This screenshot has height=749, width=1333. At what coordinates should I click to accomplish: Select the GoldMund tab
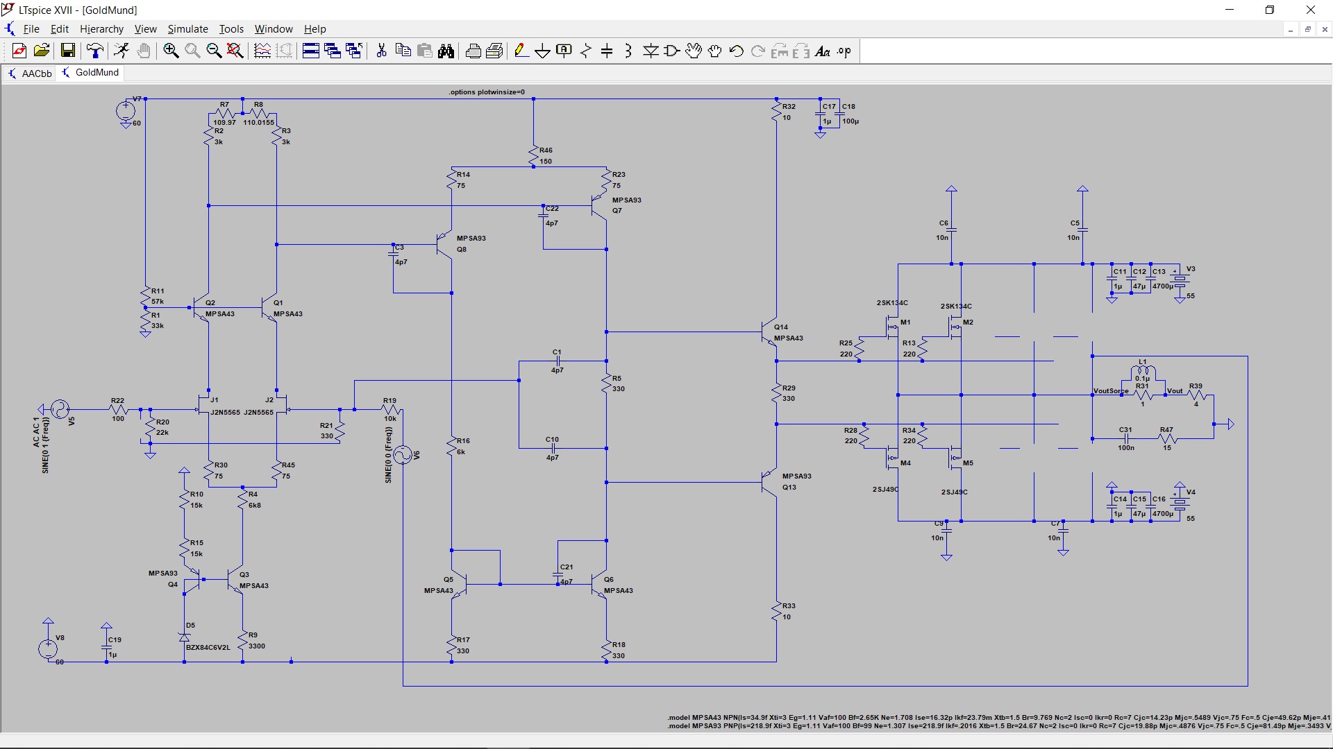click(91, 73)
